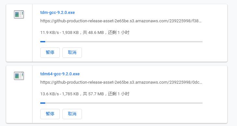Screen dimensions: 237x126
Task: Click the 还剩 1 小时 text for tdm-gcc
Action: (119, 32)
